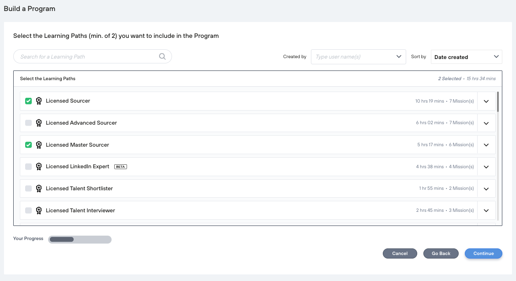Click the badge icon beside Licensed Advanced Sourcer

[x=39, y=123]
